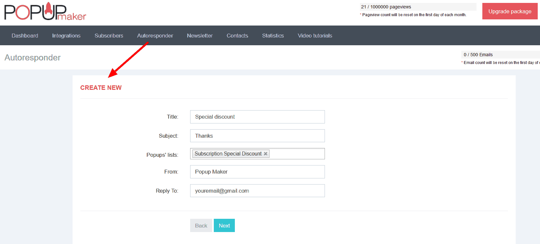Go Back from the create form
This screenshot has width=540, height=244.
click(201, 226)
